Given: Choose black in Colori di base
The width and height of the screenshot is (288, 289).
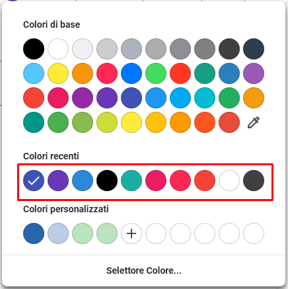Looking at the screenshot, I should click(x=34, y=49).
